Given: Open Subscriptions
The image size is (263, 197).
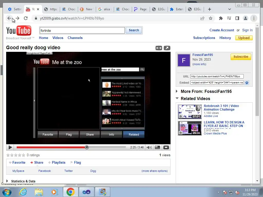Looking at the screenshot, I should coord(204,38).
